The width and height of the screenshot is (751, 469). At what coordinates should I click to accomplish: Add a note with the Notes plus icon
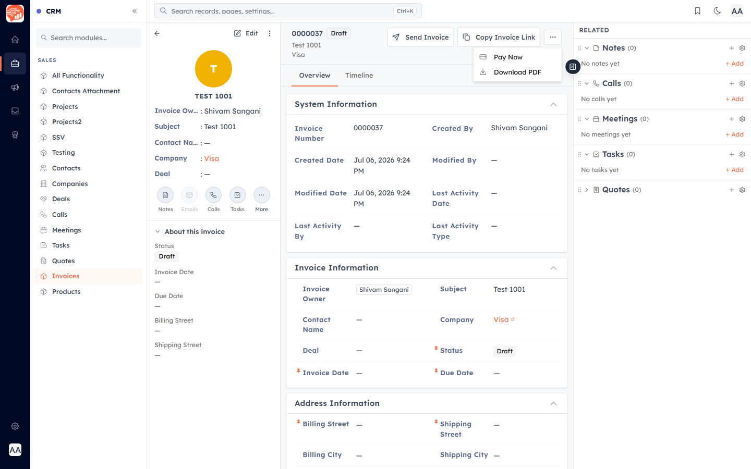(732, 48)
